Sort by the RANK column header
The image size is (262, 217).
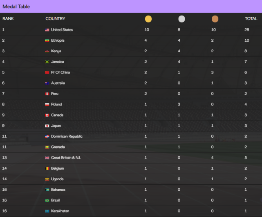pos(8,19)
